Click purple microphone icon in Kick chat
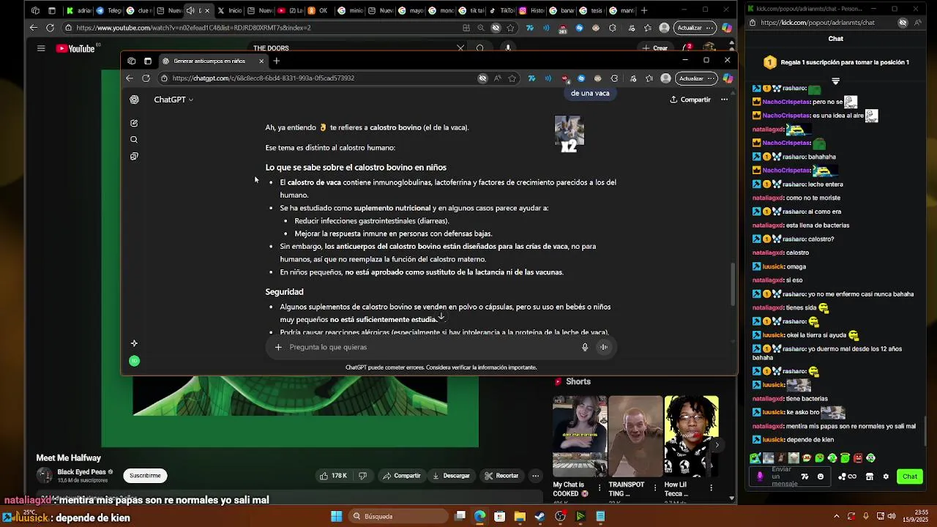 [x=760, y=476]
